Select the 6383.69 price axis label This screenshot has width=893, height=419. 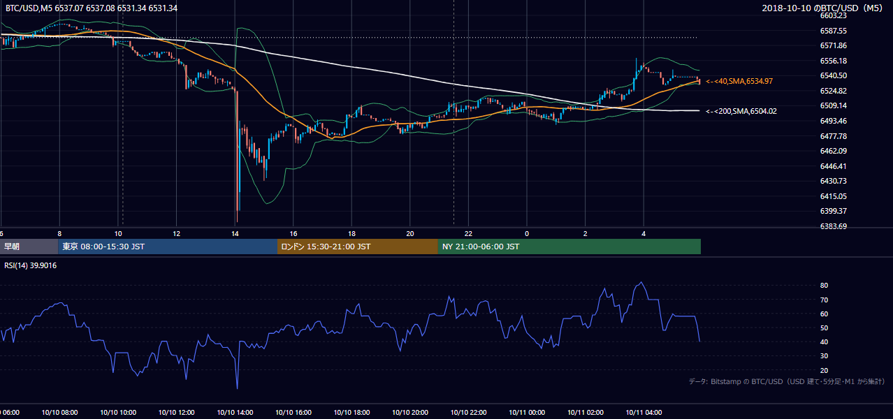click(833, 226)
